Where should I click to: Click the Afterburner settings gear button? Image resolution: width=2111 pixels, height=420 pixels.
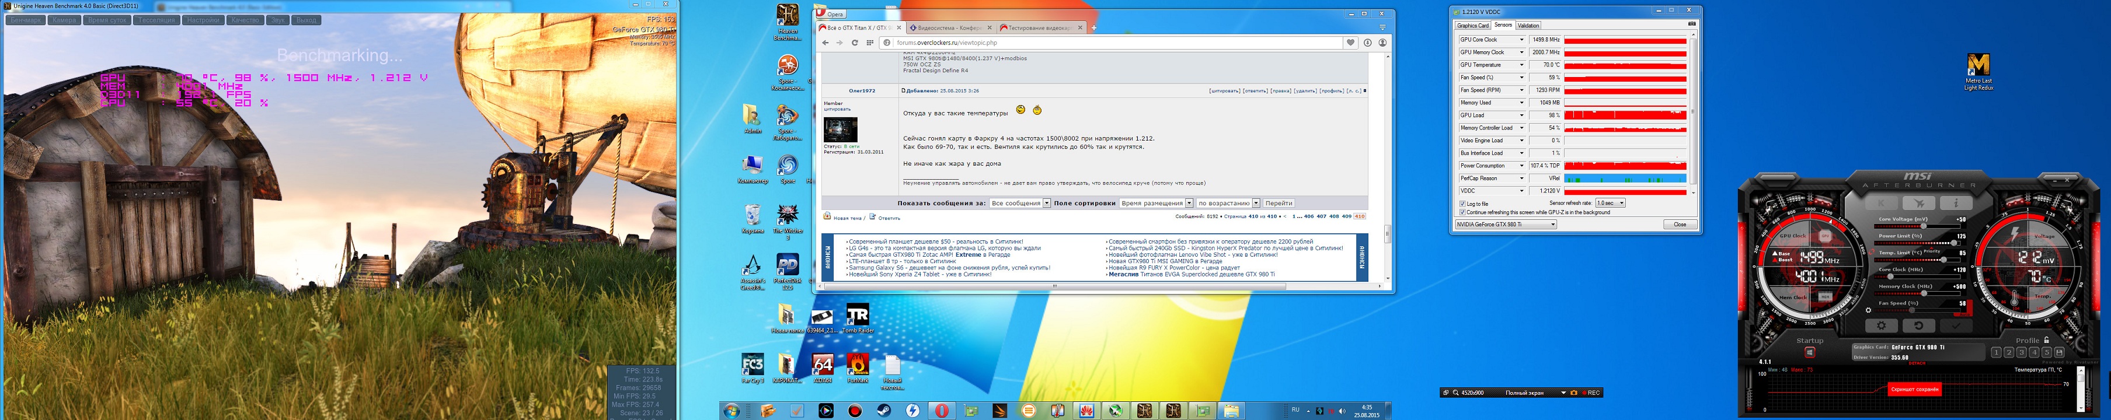pos(1881,325)
